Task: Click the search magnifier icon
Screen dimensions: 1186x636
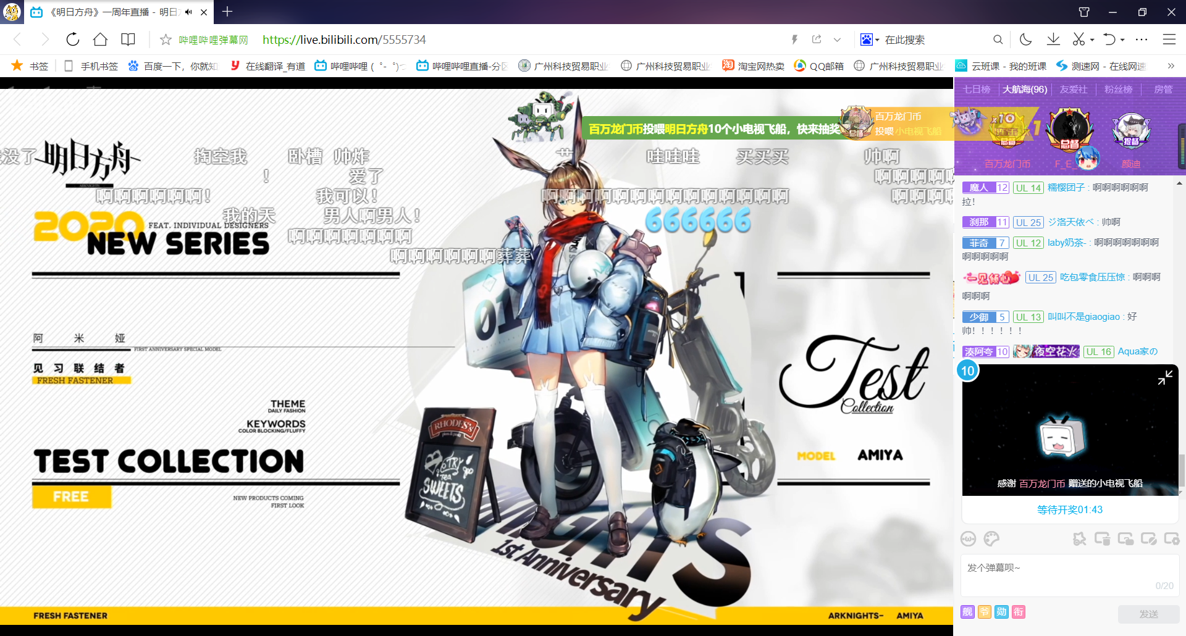Action: [x=998, y=40]
